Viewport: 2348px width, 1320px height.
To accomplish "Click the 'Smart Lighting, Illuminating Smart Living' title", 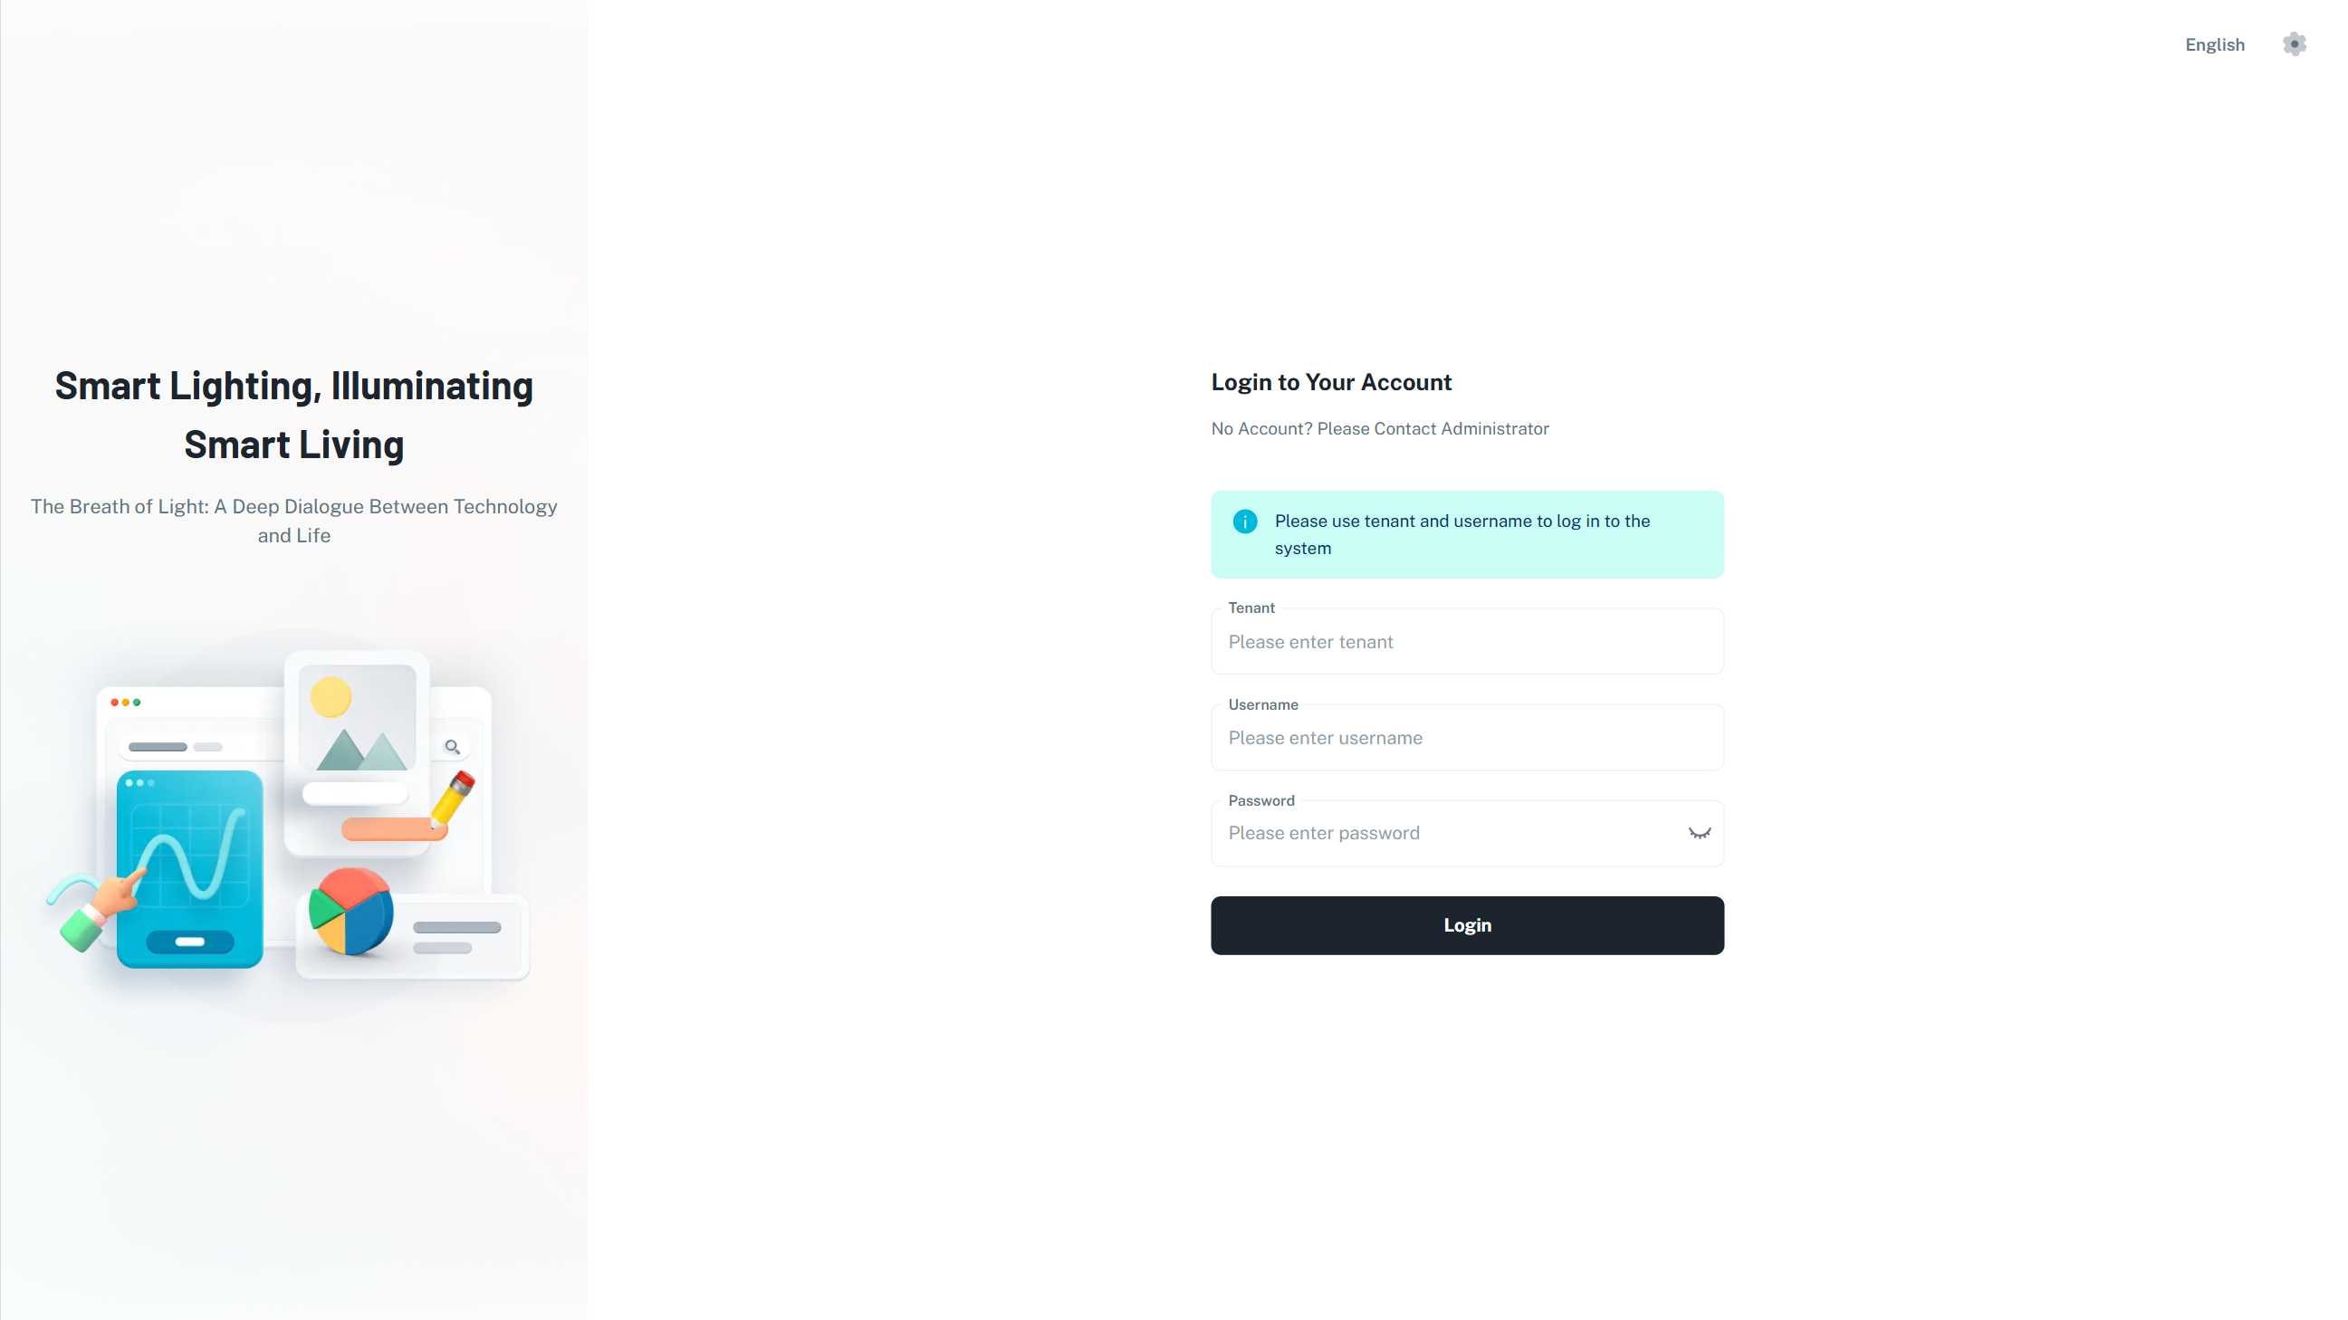I will (293, 415).
